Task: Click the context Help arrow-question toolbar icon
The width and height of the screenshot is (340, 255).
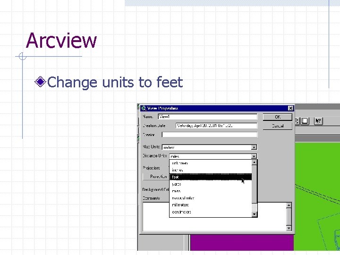Action: [318, 121]
